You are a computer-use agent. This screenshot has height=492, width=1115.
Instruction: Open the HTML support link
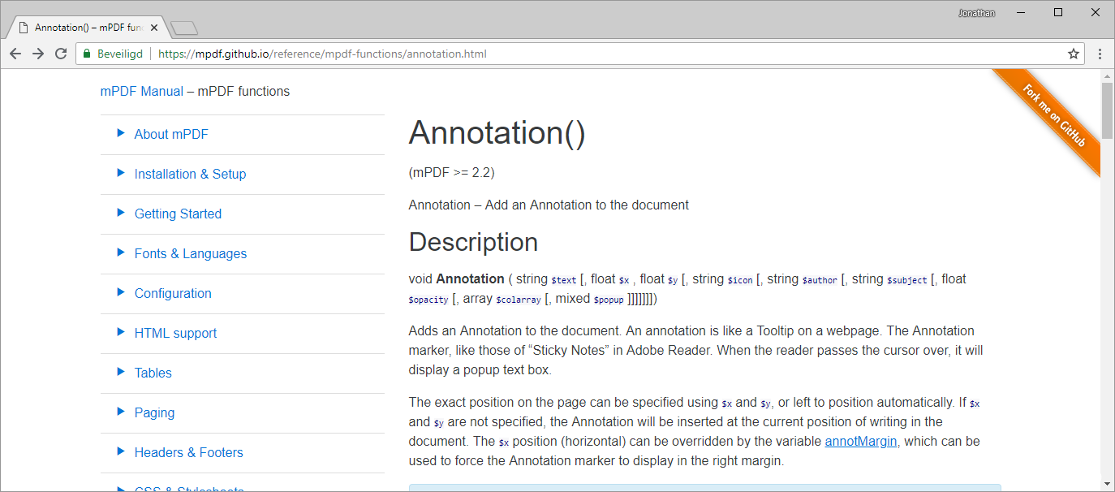coord(175,333)
